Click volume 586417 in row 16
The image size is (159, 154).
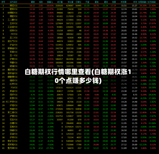pyautogui.click(x=59, y=59)
